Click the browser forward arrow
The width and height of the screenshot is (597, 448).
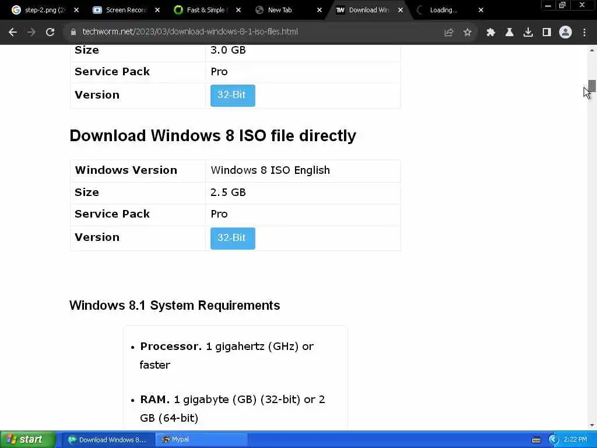31,33
